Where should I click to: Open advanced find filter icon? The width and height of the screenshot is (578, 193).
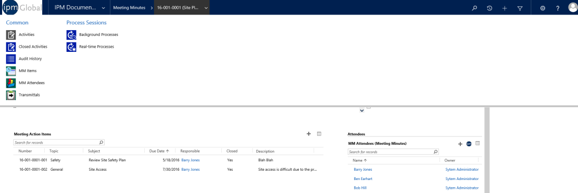click(x=520, y=8)
